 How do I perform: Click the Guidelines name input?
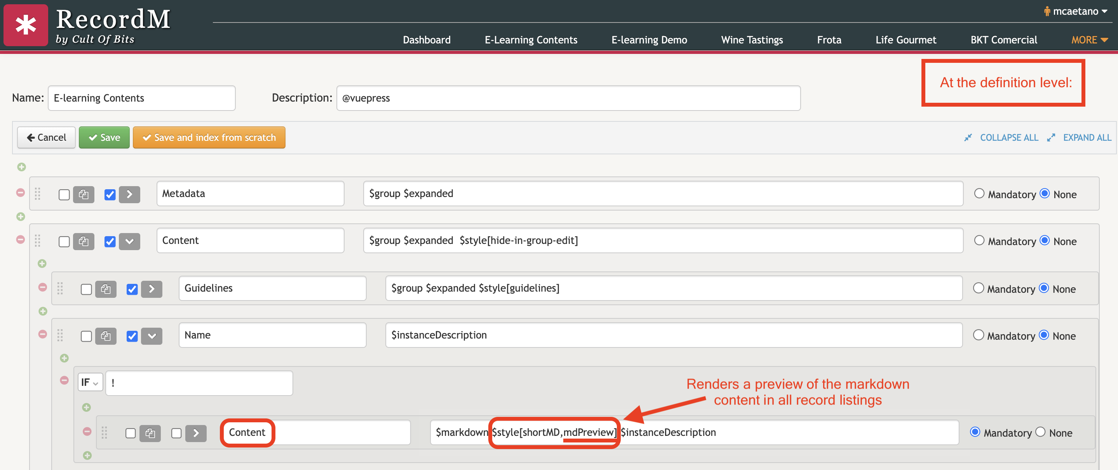pyautogui.click(x=273, y=289)
